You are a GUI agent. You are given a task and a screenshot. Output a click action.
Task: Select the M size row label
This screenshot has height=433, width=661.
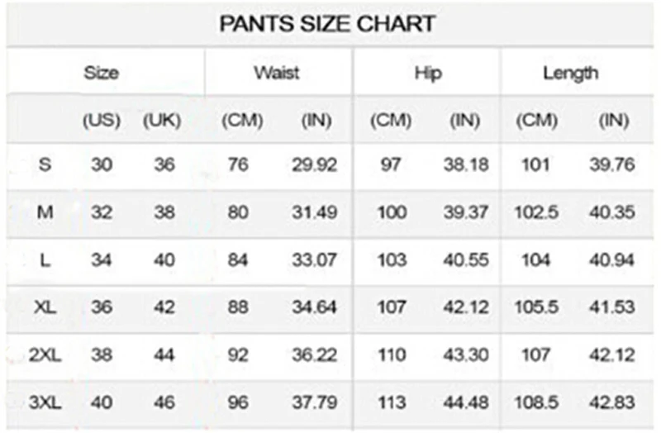pos(45,212)
